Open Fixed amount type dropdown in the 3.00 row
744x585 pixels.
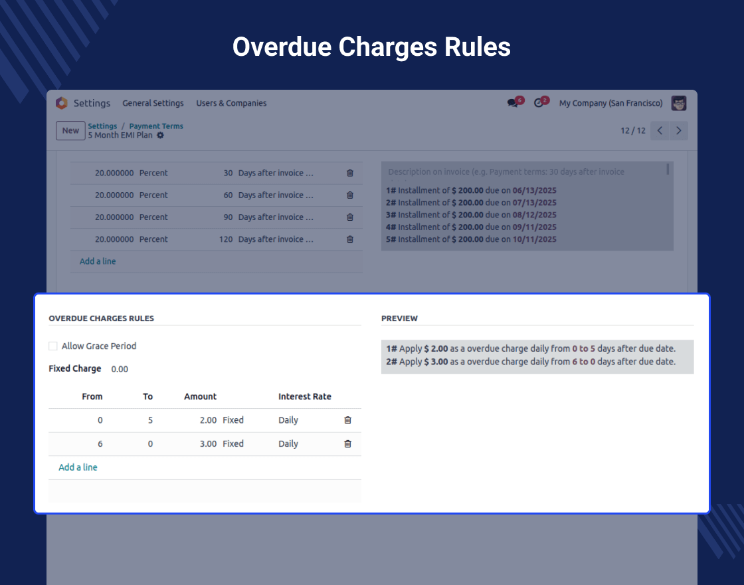point(233,443)
